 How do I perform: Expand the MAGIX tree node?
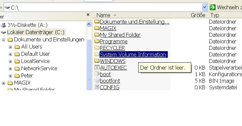[3, 83]
